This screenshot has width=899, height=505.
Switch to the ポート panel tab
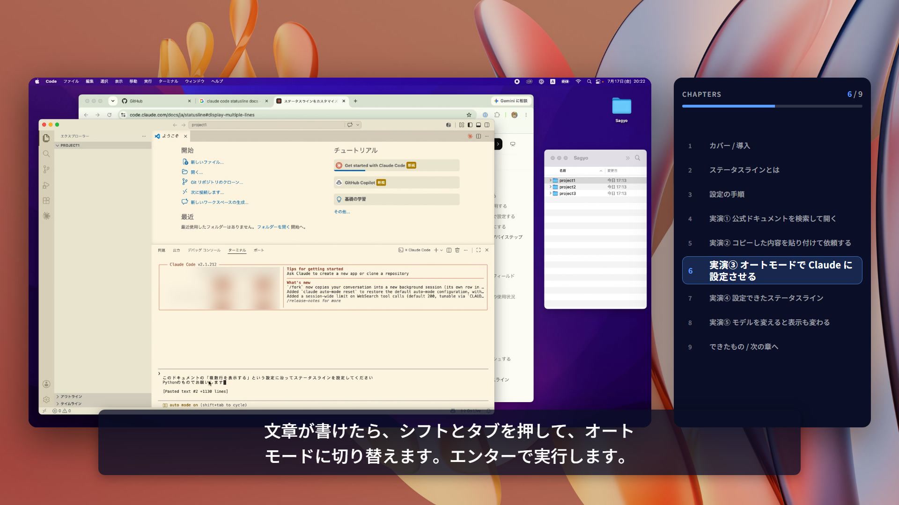click(259, 250)
